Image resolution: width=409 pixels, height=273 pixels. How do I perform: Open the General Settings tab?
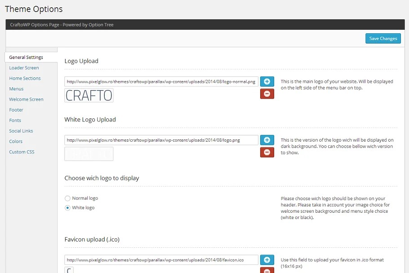click(x=26, y=58)
